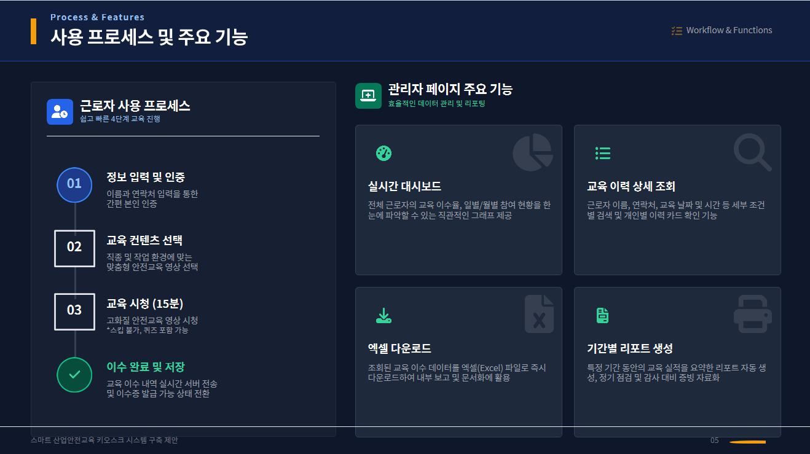Click the green admin page monitor icon
This screenshot has width=810, height=454.
368,95
